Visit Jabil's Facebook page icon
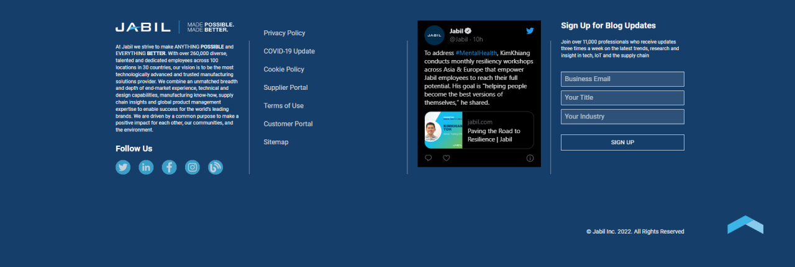The image size is (795, 267). (x=169, y=167)
